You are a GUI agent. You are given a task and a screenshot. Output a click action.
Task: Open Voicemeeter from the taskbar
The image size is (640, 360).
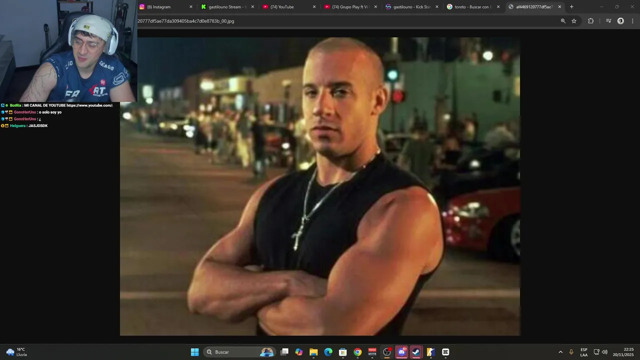click(372, 352)
